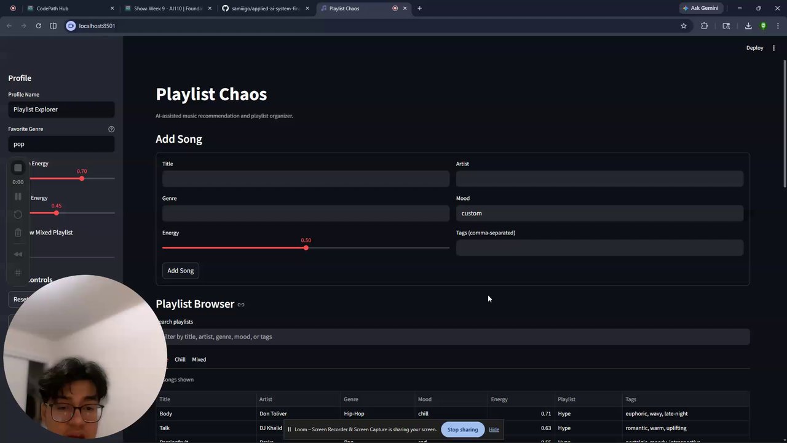
Task: Click the romantic, warm, uplifting tags cell
Action: pyautogui.click(x=686, y=428)
